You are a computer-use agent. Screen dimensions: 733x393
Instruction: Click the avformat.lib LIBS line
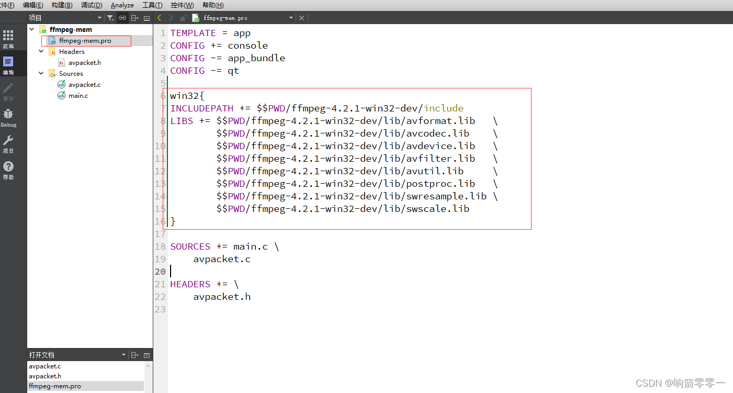pos(334,121)
